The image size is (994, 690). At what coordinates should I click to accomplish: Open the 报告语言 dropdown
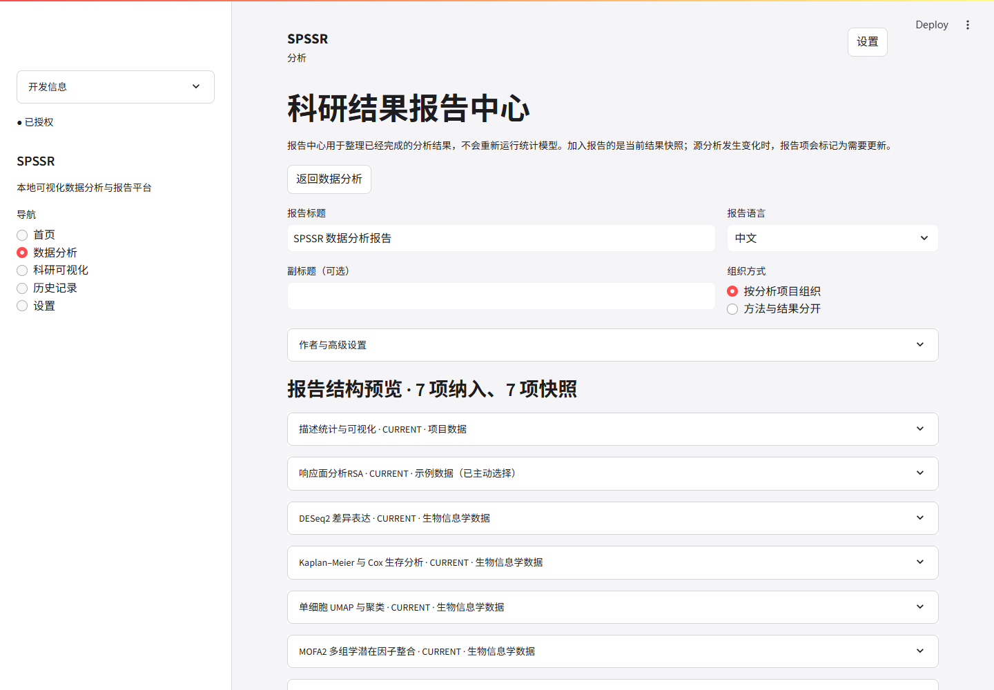[832, 238]
